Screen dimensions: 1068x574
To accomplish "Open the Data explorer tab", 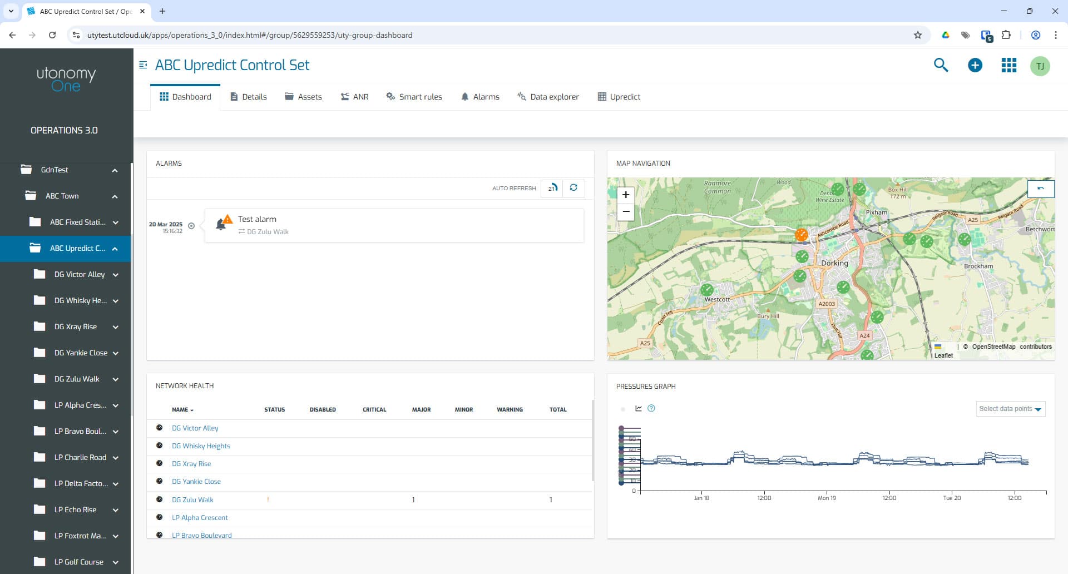I will [548, 96].
